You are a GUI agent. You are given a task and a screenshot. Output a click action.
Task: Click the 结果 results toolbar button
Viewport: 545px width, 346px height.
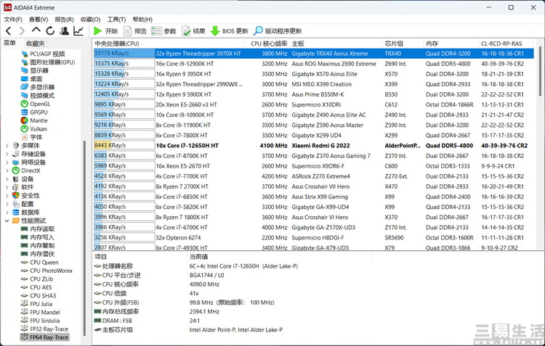click(x=193, y=31)
